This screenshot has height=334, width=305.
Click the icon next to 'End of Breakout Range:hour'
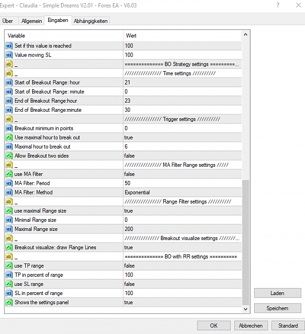click(9, 101)
